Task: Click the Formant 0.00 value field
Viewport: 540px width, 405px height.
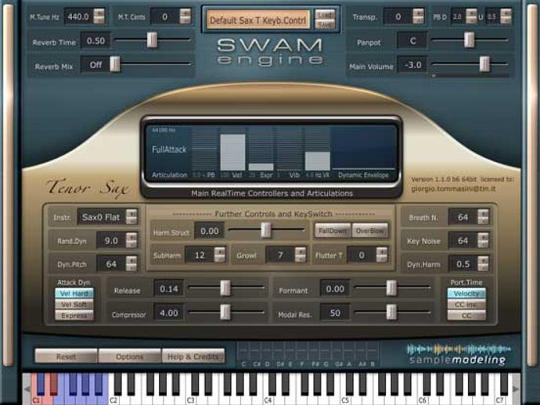Action: 335,289
